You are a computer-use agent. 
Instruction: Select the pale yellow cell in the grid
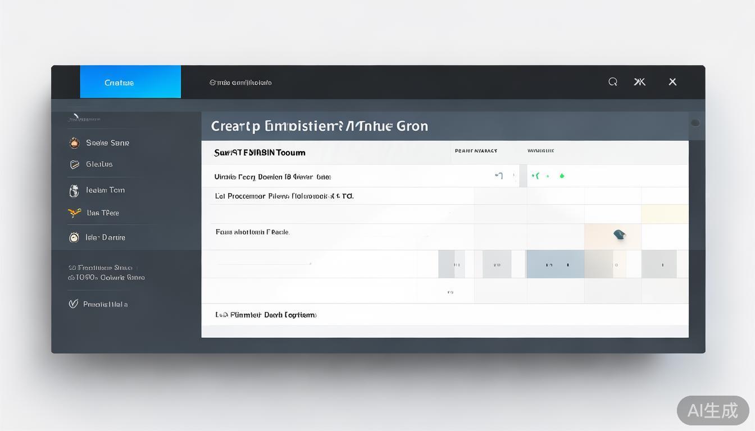point(665,214)
